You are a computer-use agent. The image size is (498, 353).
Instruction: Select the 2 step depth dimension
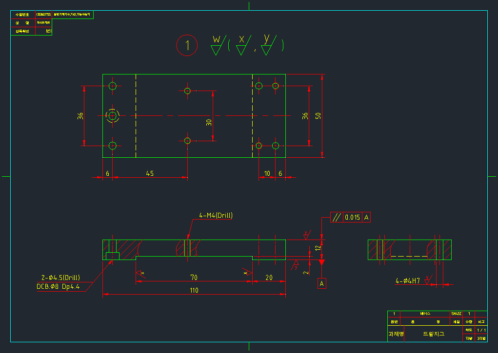(305, 273)
